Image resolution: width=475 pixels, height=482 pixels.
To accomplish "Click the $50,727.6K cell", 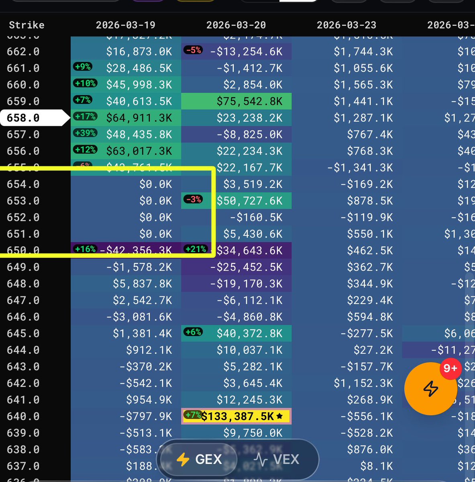I will point(236,201).
